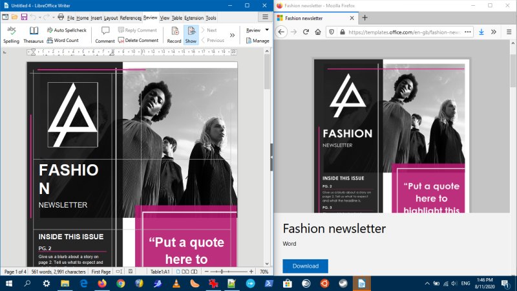This screenshot has height=291, width=517.
Task: Toggle Auto Spellcheck on or off
Action: point(65,30)
